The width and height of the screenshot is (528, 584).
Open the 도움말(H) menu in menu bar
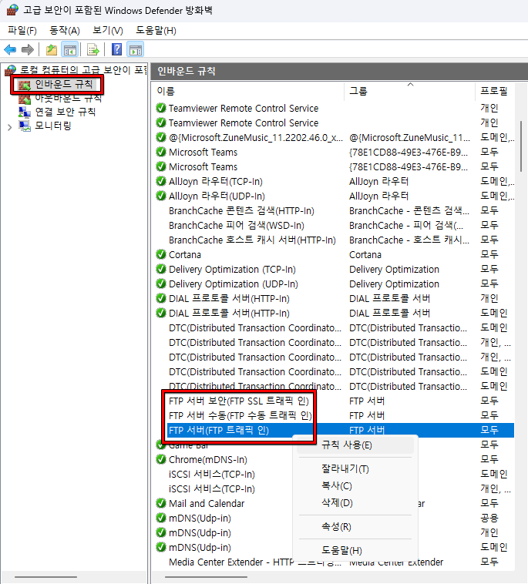(x=156, y=31)
